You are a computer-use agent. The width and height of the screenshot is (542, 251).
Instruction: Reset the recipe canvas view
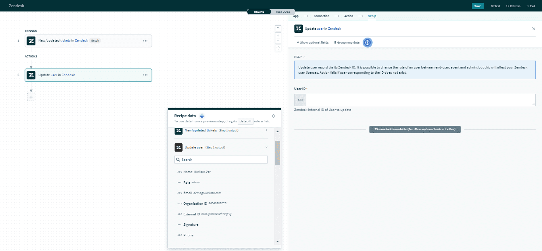coord(278,28)
